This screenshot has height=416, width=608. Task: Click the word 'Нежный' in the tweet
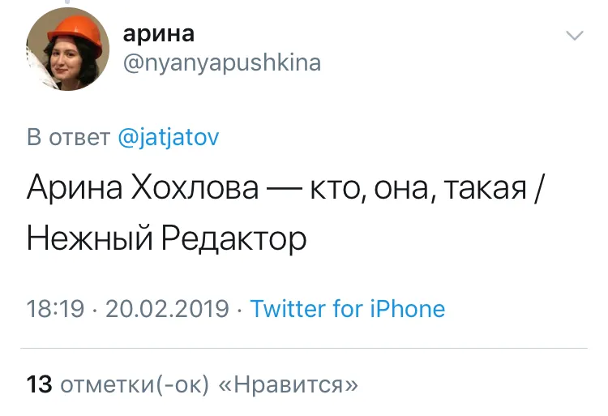pos(85,239)
